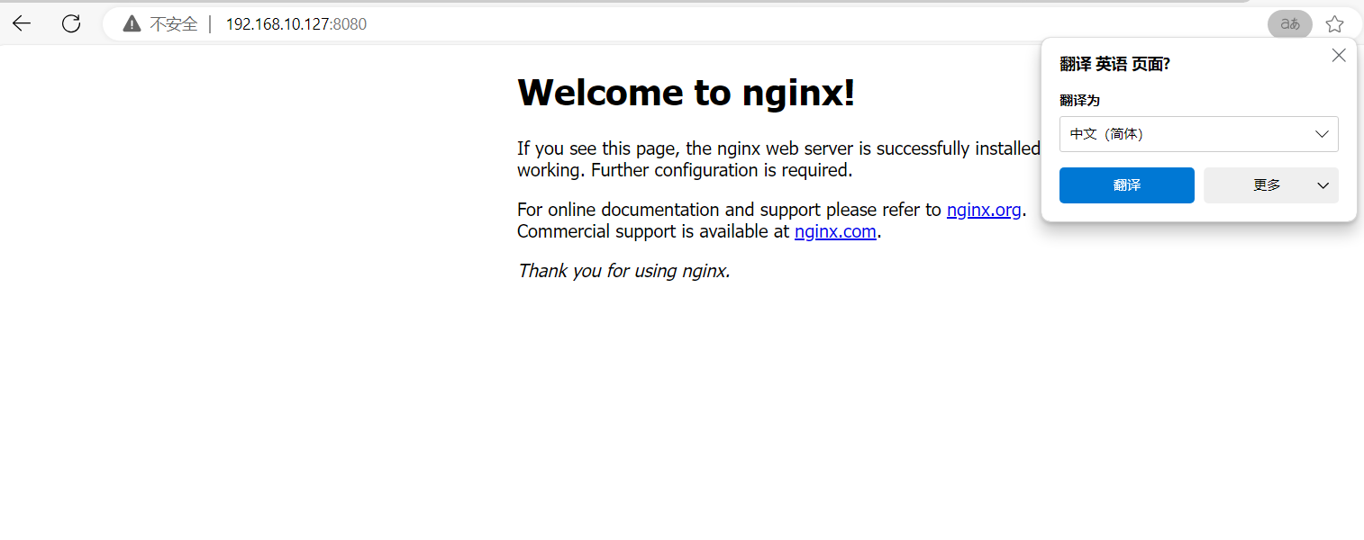This screenshot has height=540, width=1364.
Task: Open the target language dropdown (中文 简体)
Action: 1198,134
